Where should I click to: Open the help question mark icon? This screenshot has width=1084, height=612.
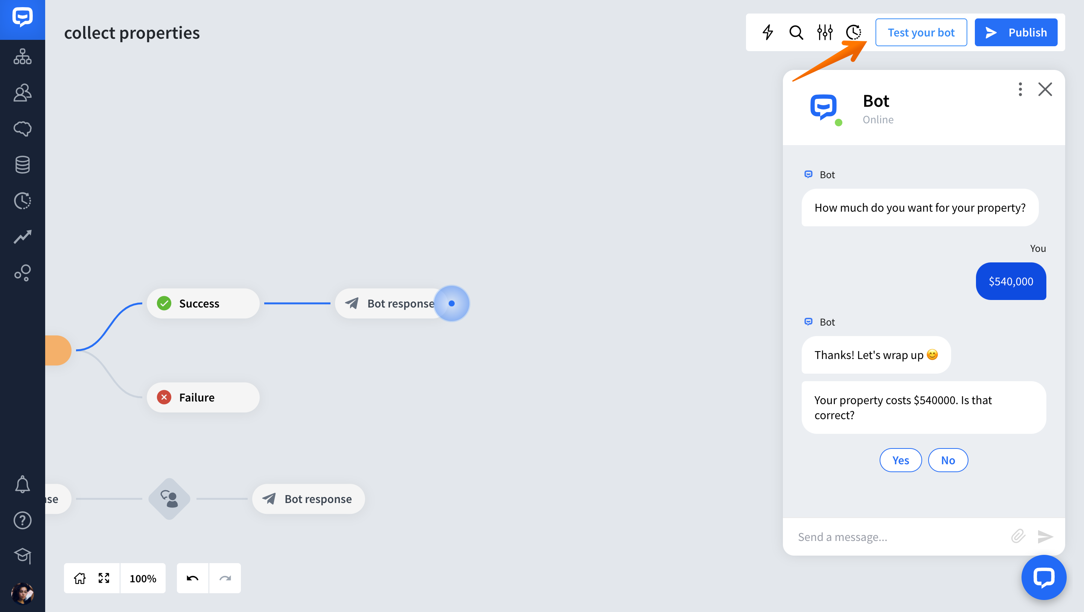tap(22, 520)
